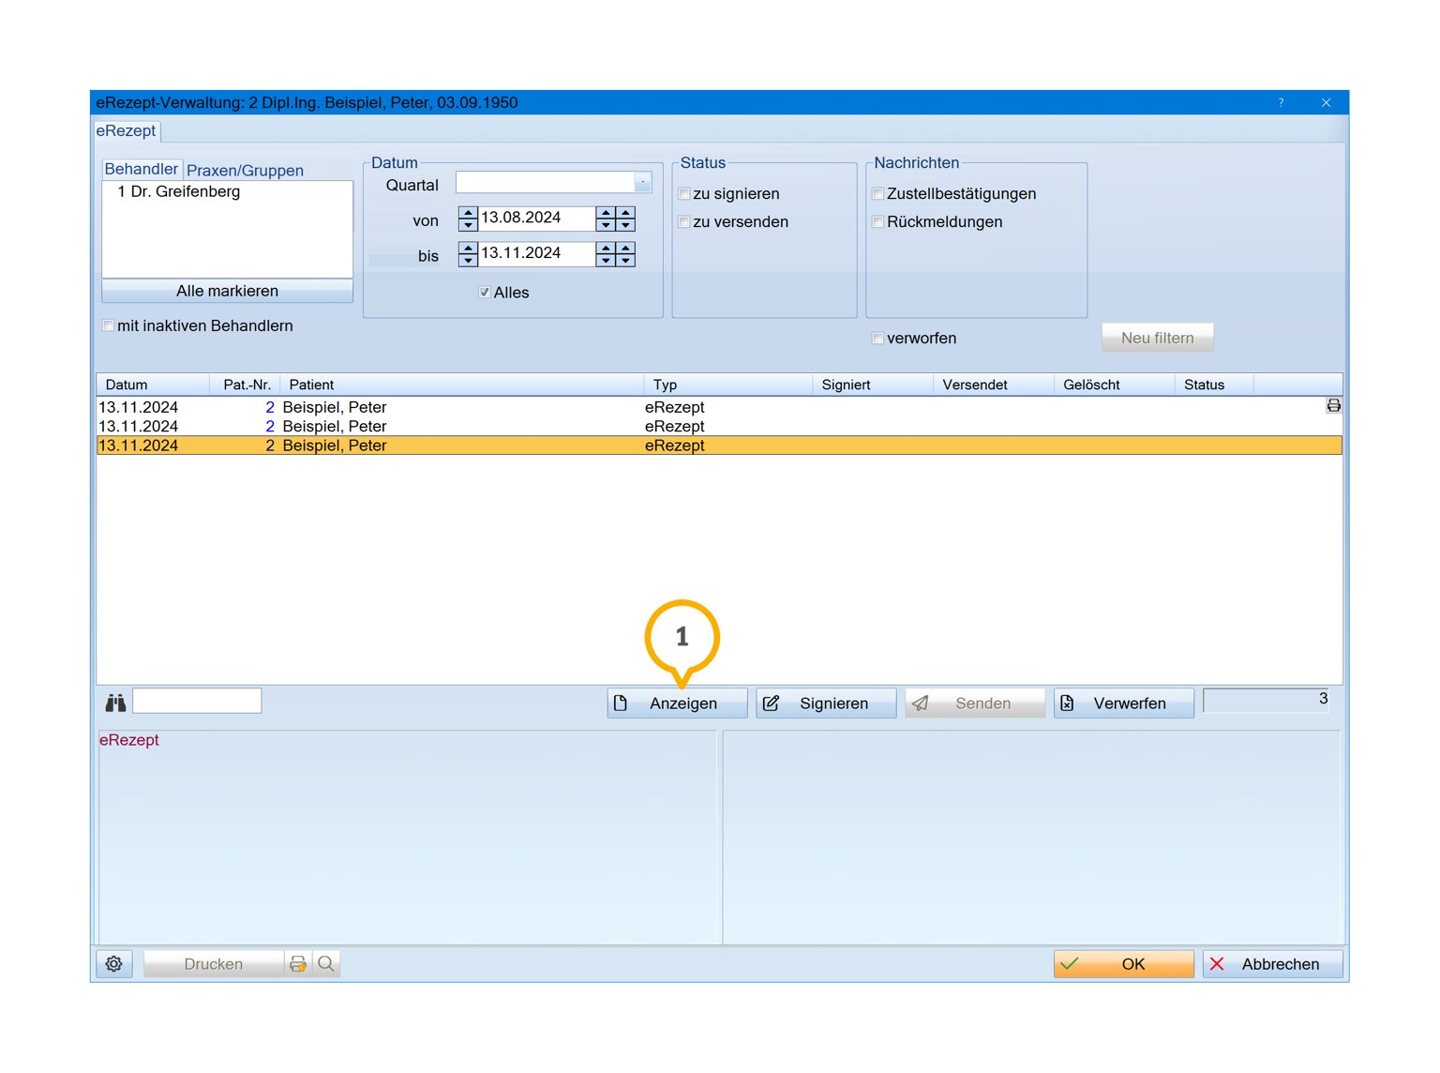Image resolution: width=1440 pixels, height=1073 pixels.
Task: Check 'Zustellbestätigungen' under Nachrichten
Action: tap(878, 194)
